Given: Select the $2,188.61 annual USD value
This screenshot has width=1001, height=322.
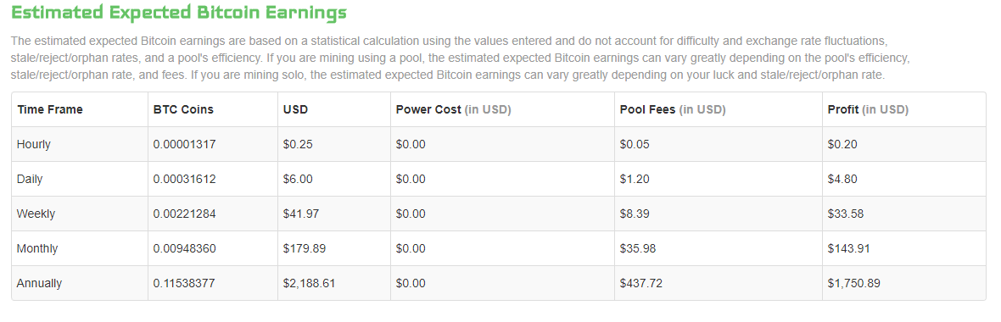Looking at the screenshot, I should pos(310,283).
